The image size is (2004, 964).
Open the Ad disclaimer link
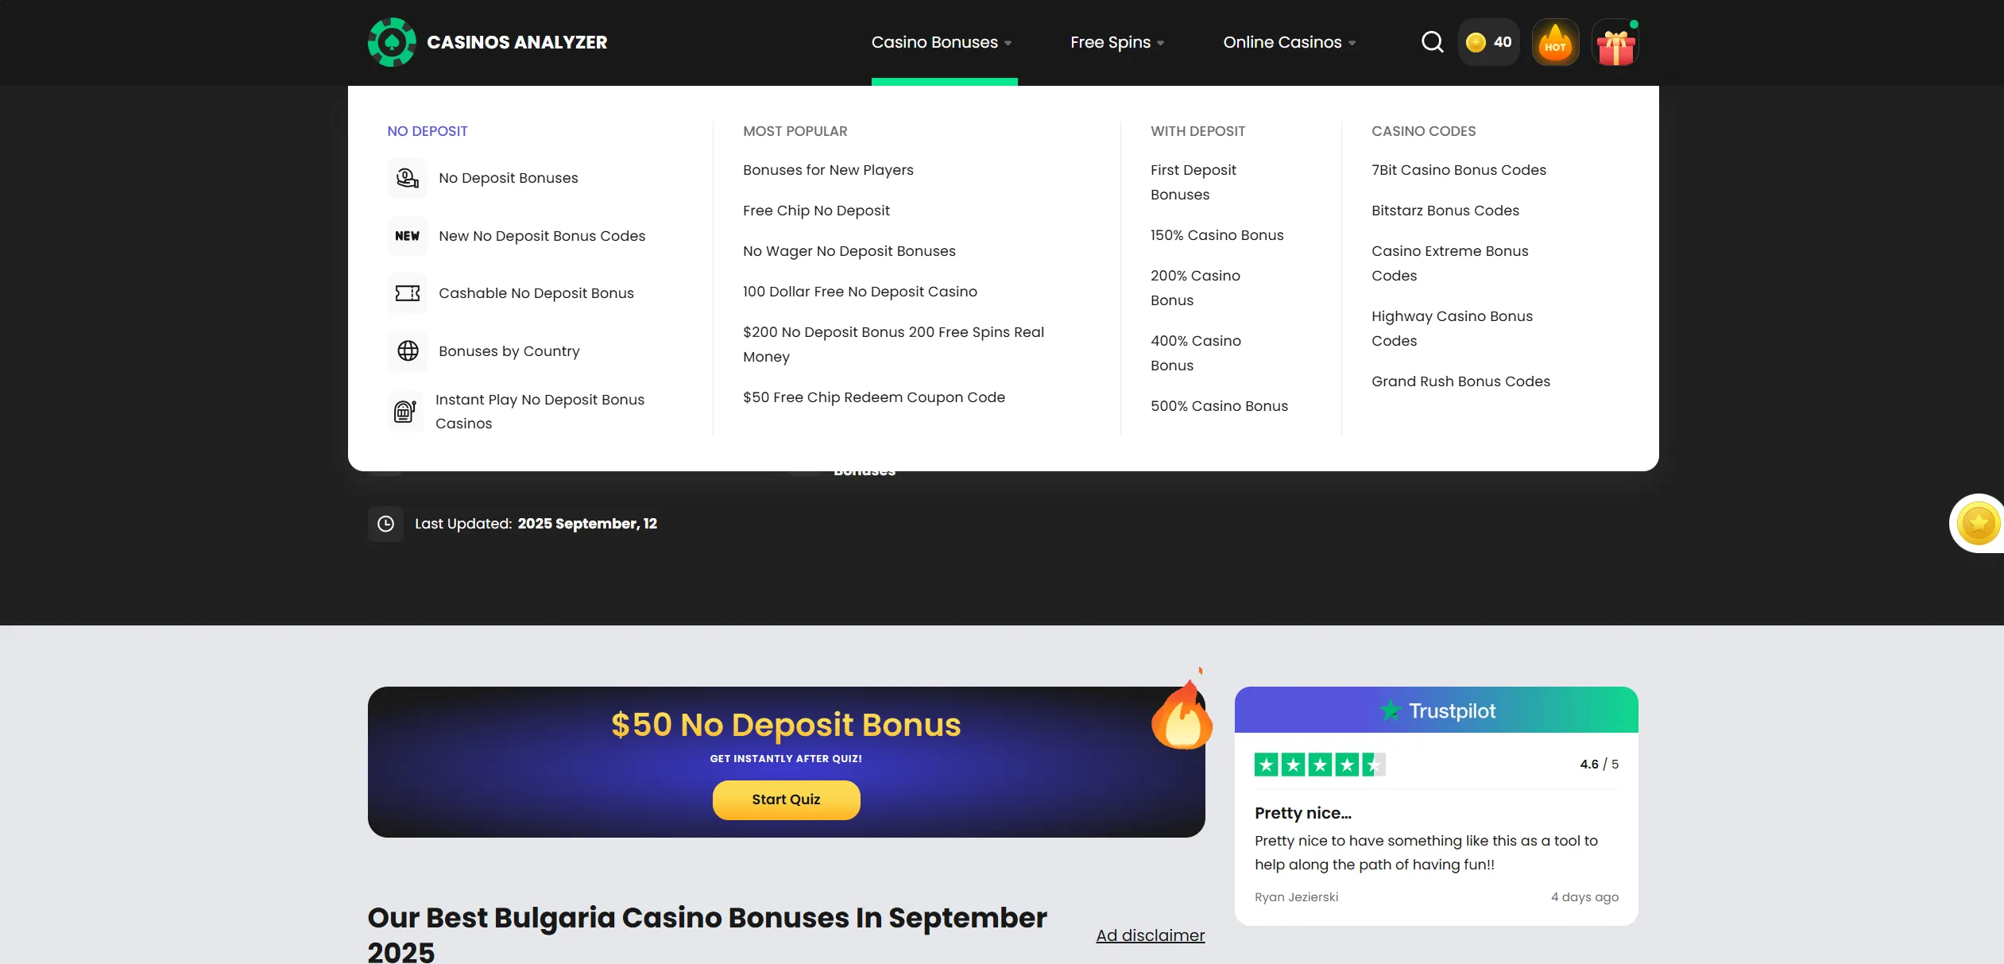click(1150, 935)
